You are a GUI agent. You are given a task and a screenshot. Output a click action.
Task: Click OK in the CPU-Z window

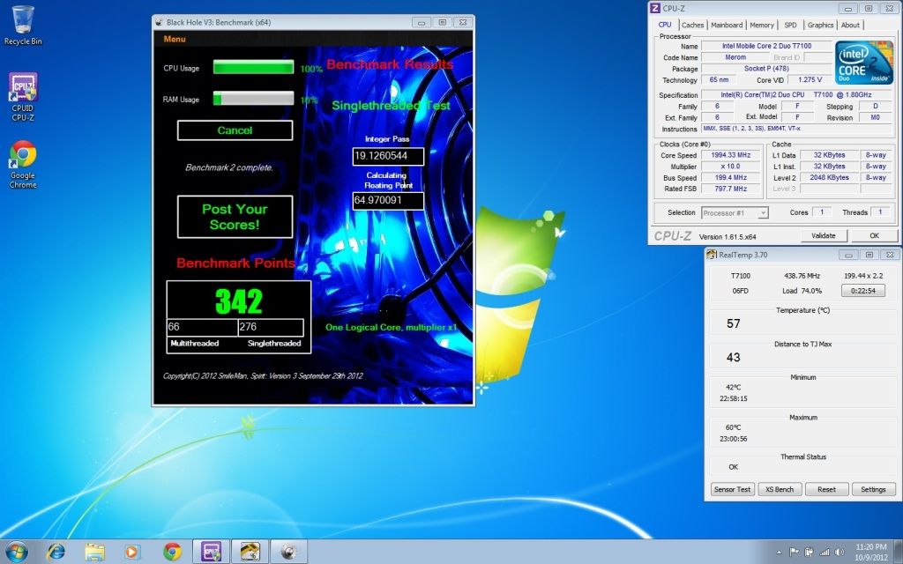874,235
